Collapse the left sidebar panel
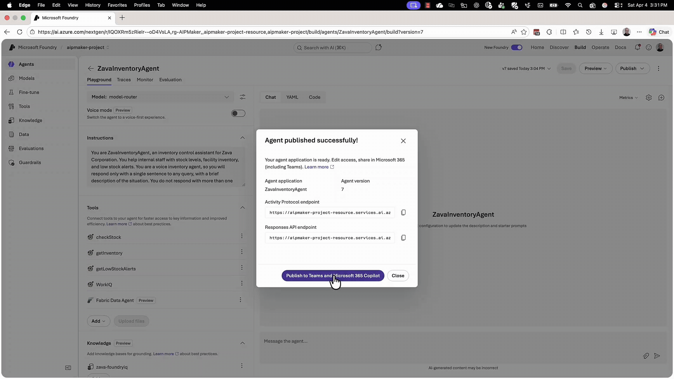This screenshot has height=379, width=674. click(68, 368)
